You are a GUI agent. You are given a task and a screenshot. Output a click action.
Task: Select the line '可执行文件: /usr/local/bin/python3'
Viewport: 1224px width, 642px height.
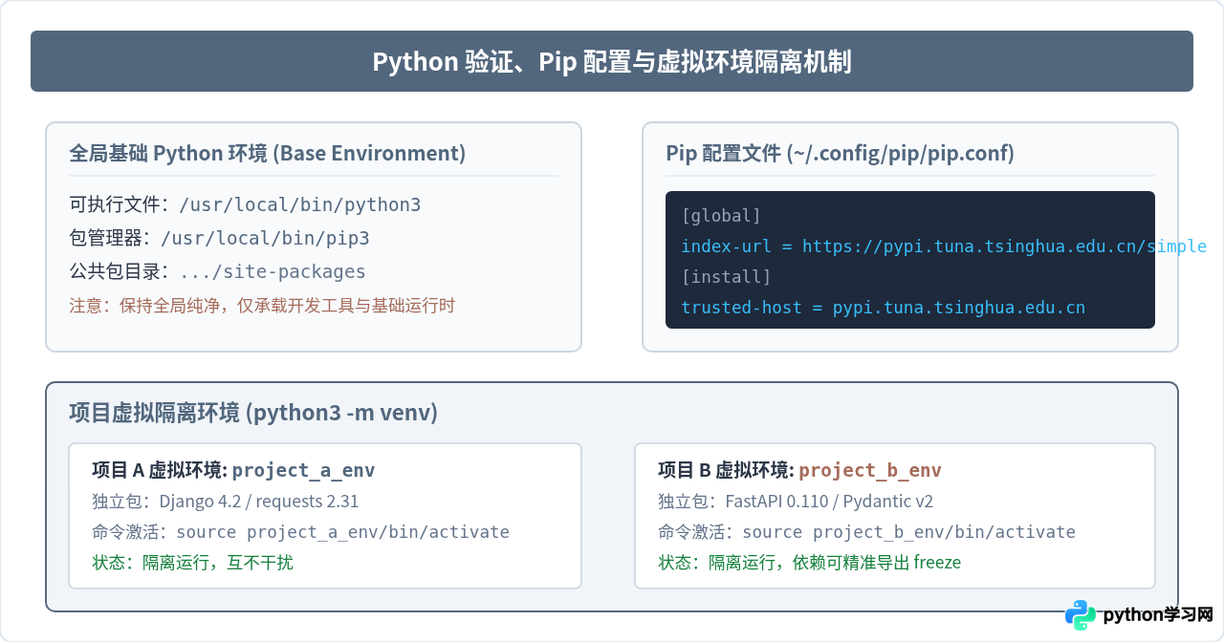(x=245, y=204)
